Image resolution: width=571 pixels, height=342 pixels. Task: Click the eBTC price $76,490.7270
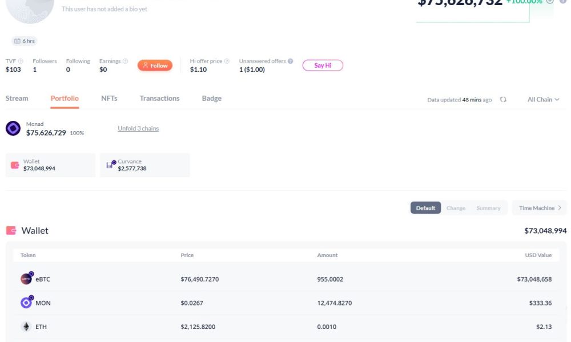pyautogui.click(x=199, y=279)
